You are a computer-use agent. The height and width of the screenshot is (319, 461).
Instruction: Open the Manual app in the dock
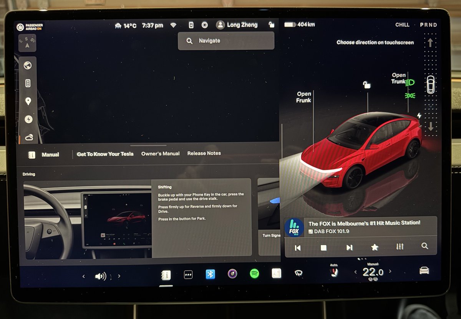click(x=166, y=275)
